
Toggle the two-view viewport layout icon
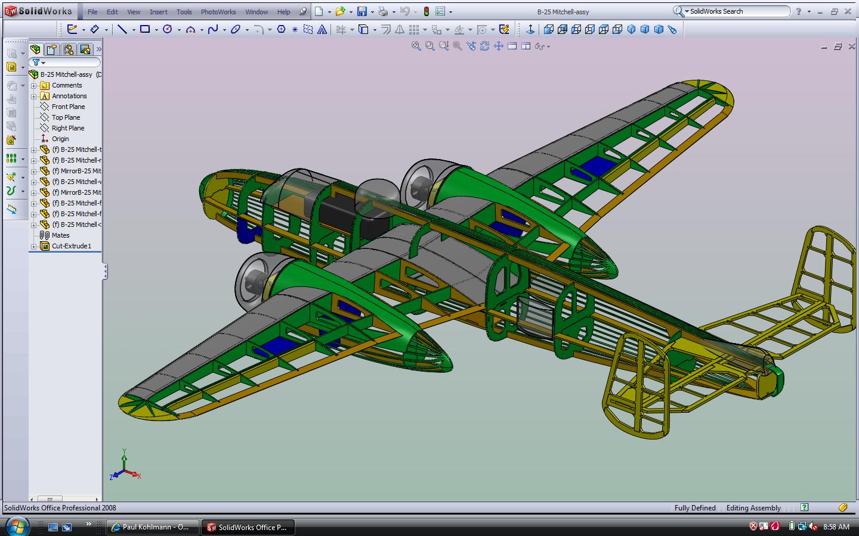point(526,46)
